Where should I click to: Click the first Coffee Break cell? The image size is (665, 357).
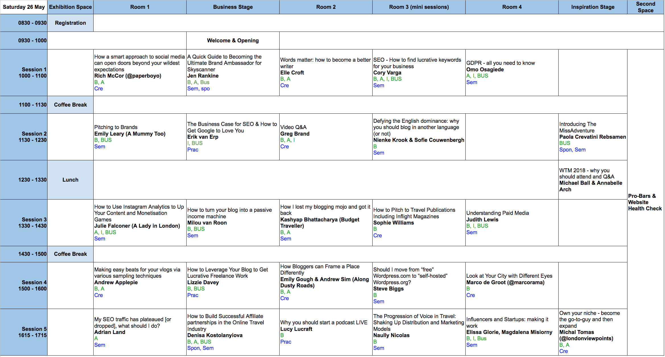pos(70,105)
